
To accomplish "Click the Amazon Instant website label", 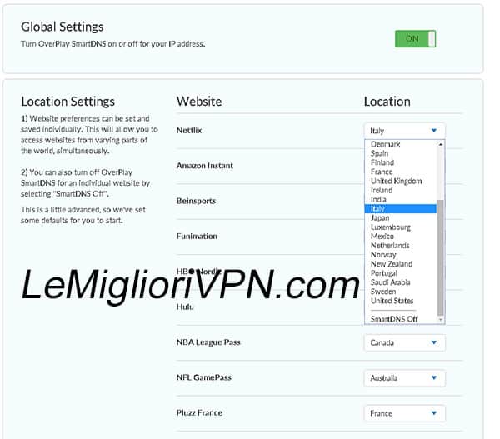I will 205,166.
